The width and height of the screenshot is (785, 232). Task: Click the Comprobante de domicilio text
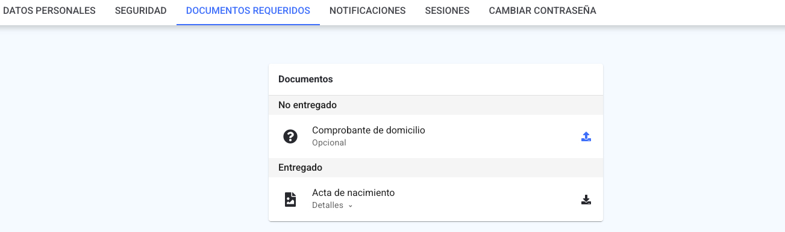coord(369,130)
